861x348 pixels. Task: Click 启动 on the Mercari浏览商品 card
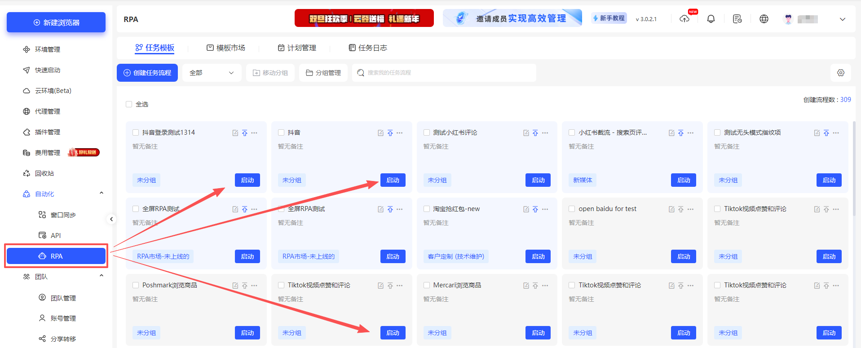click(538, 333)
